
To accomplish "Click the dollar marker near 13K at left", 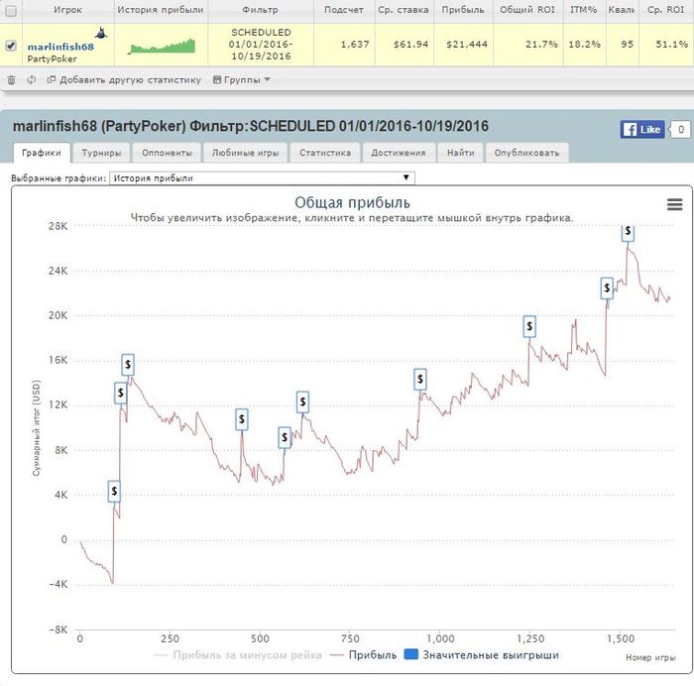I will click(120, 393).
